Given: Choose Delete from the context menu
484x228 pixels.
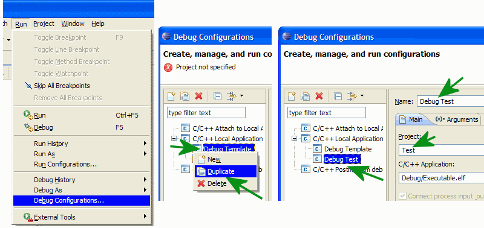Looking at the screenshot, I should pos(226,183).
